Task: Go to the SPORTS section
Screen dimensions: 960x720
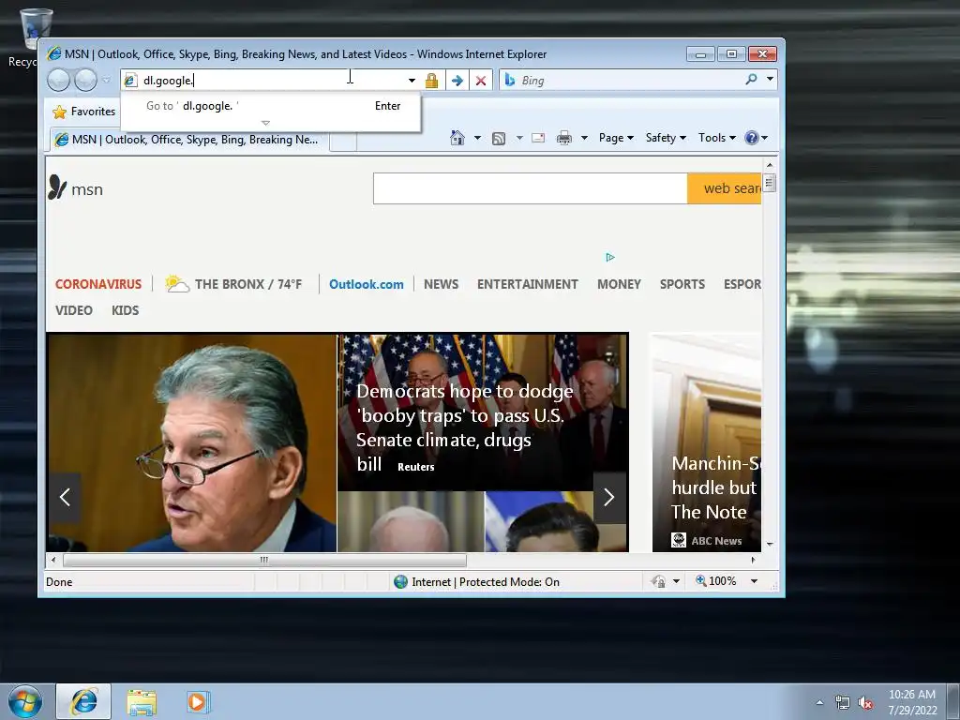Action: (682, 284)
